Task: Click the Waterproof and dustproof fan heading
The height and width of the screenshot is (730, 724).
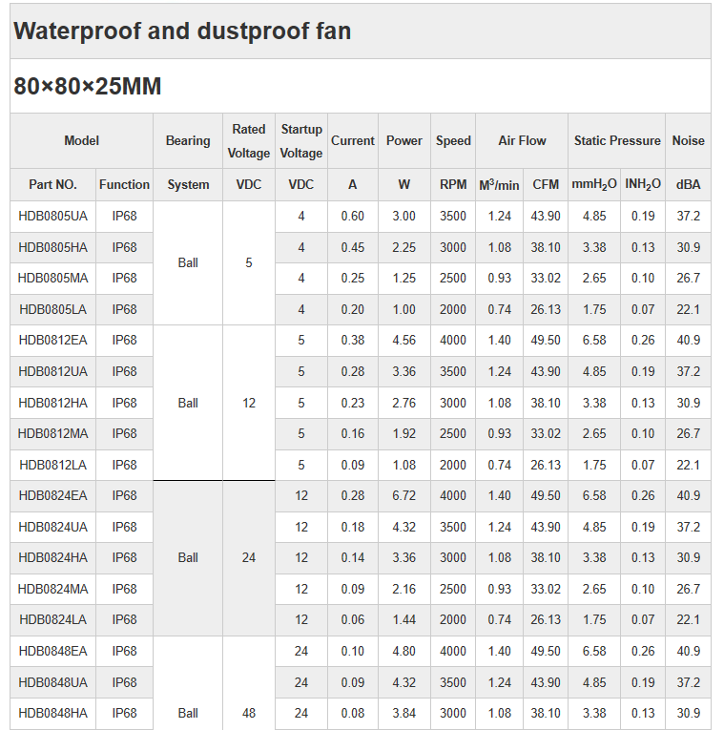Action: coord(182,31)
